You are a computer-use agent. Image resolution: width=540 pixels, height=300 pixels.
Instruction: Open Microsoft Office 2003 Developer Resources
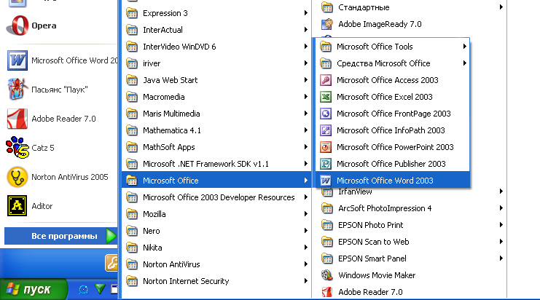click(x=216, y=197)
